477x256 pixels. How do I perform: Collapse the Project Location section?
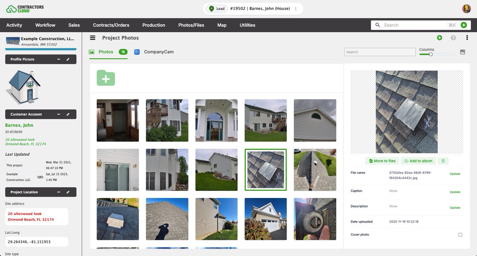pyautogui.click(x=58, y=192)
